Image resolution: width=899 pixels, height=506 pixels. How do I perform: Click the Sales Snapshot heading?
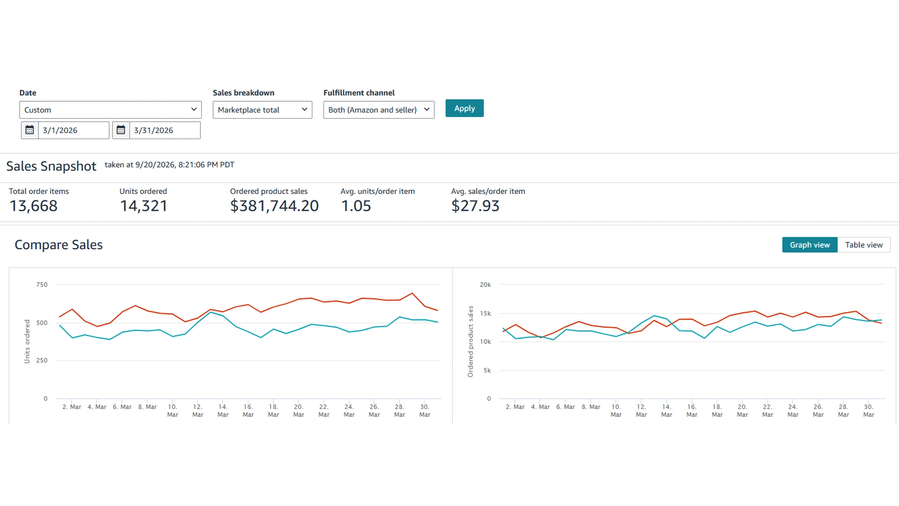point(51,166)
